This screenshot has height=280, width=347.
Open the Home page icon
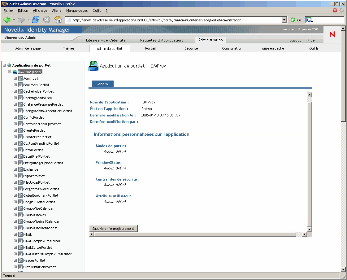58,20
